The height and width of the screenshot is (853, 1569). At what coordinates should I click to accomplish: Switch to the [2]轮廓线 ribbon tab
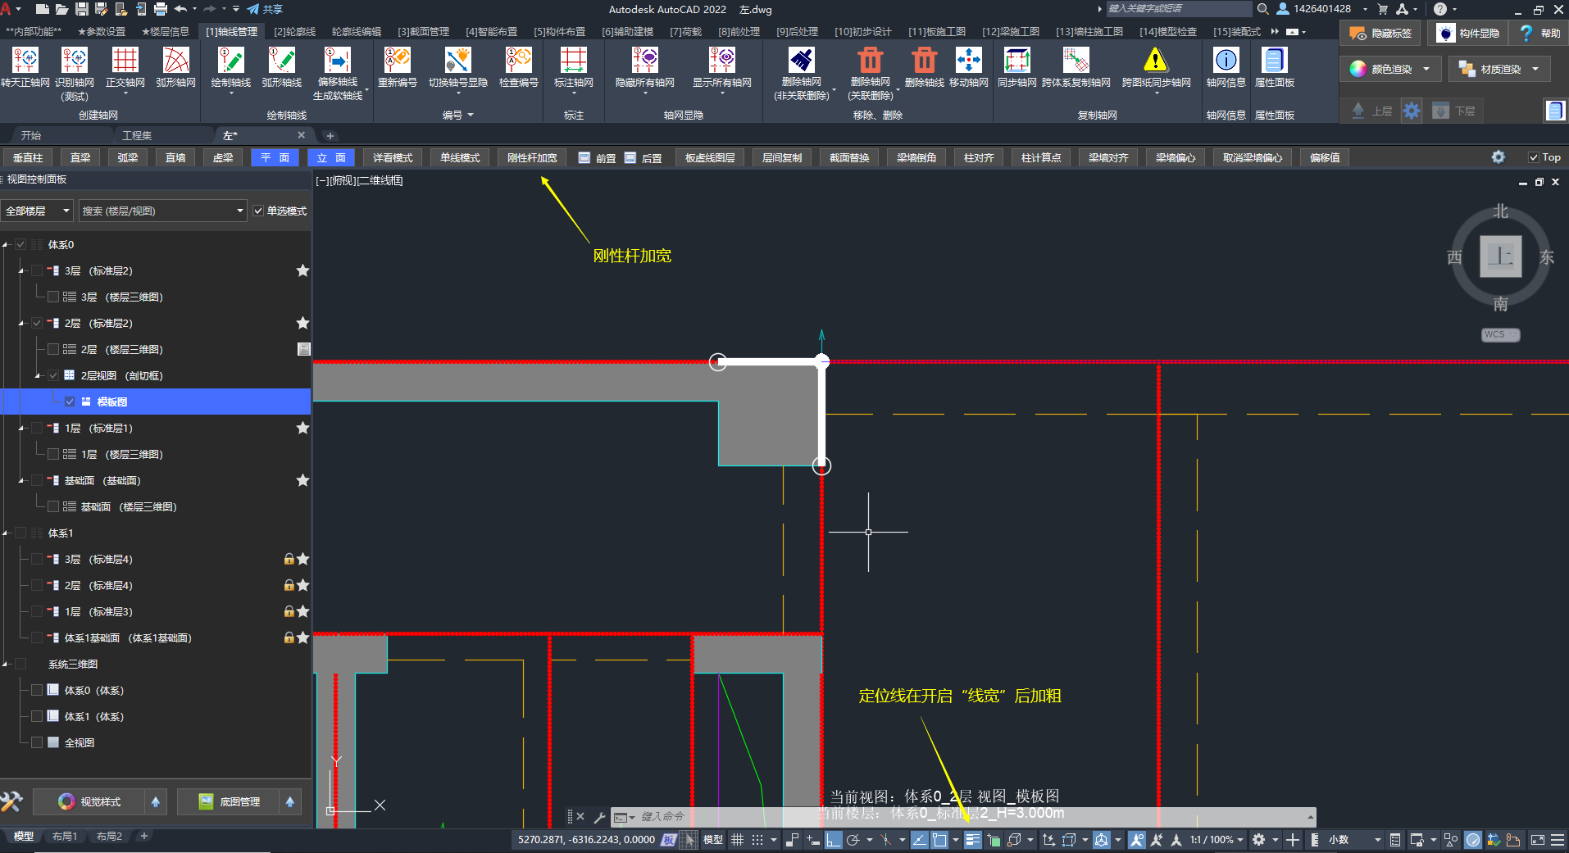coord(294,32)
